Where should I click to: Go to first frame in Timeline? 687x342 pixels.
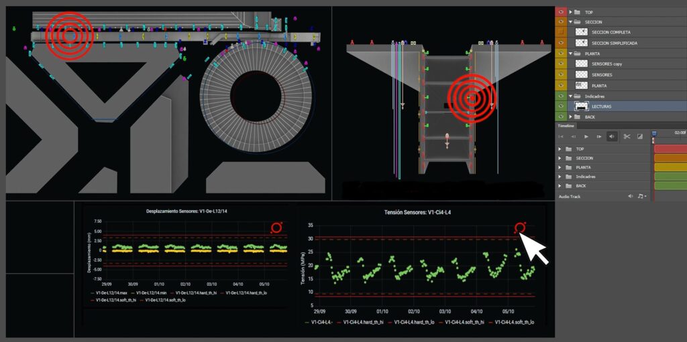tap(561, 137)
